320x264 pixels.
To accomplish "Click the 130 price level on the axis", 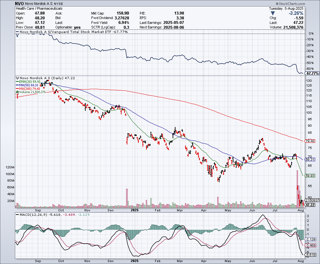I will pyautogui.click(x=309, y=81).
